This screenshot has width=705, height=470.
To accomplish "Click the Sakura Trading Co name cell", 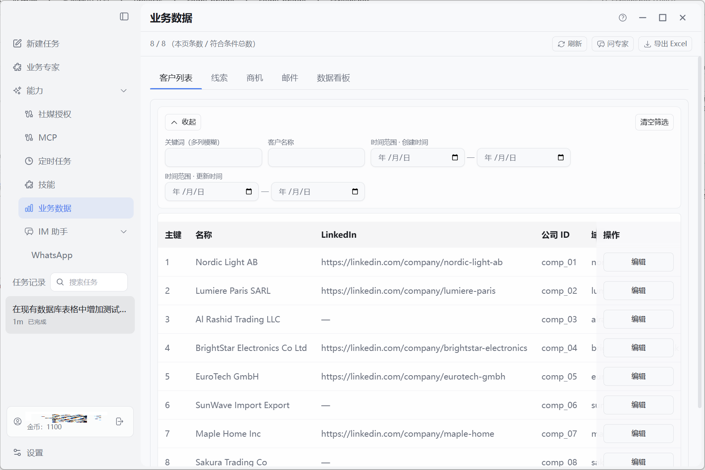I will [x=231, y=462].
